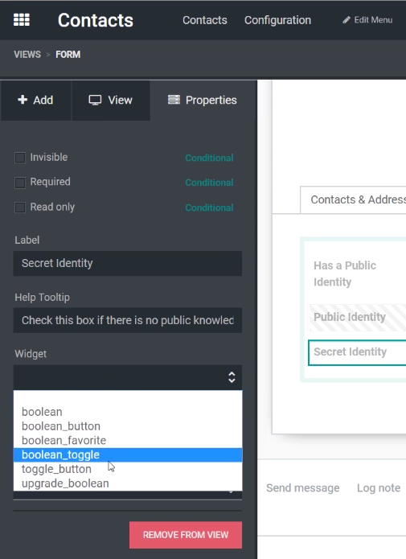Click the plus icon on Add tab

(23, 100)
